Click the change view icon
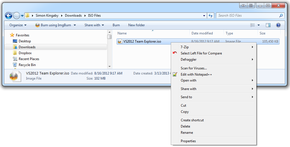The height and width of the screenshot is (147, 290). click(x=252, y=25)
